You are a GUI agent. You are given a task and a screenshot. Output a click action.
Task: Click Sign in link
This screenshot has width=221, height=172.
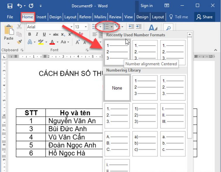146,6
